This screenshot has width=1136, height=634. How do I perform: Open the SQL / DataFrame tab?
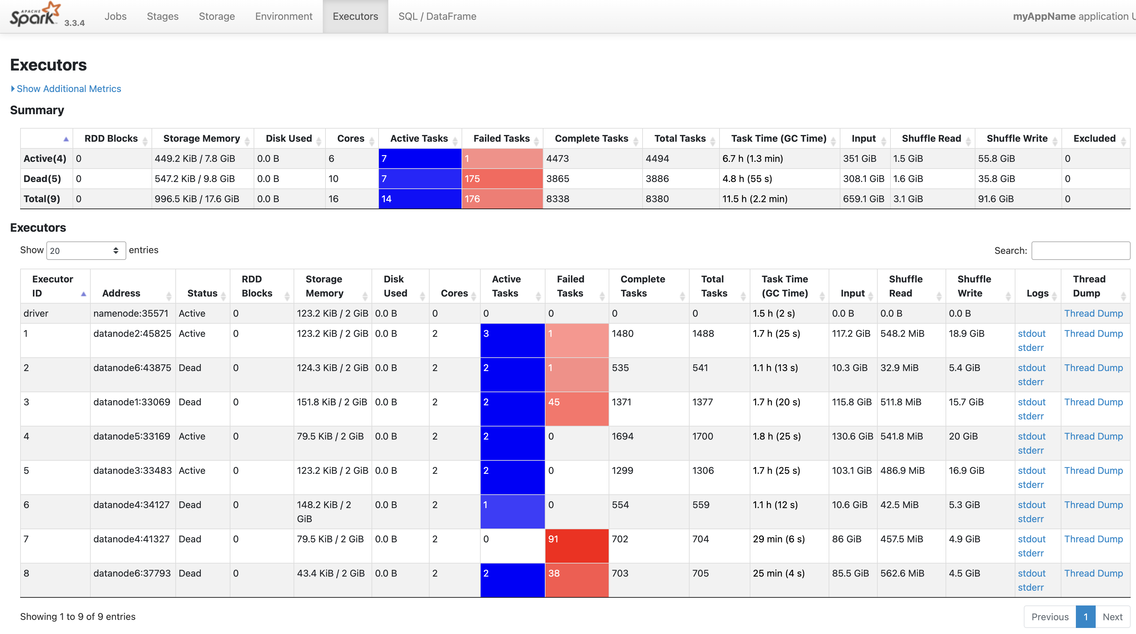tap(437, 16)
